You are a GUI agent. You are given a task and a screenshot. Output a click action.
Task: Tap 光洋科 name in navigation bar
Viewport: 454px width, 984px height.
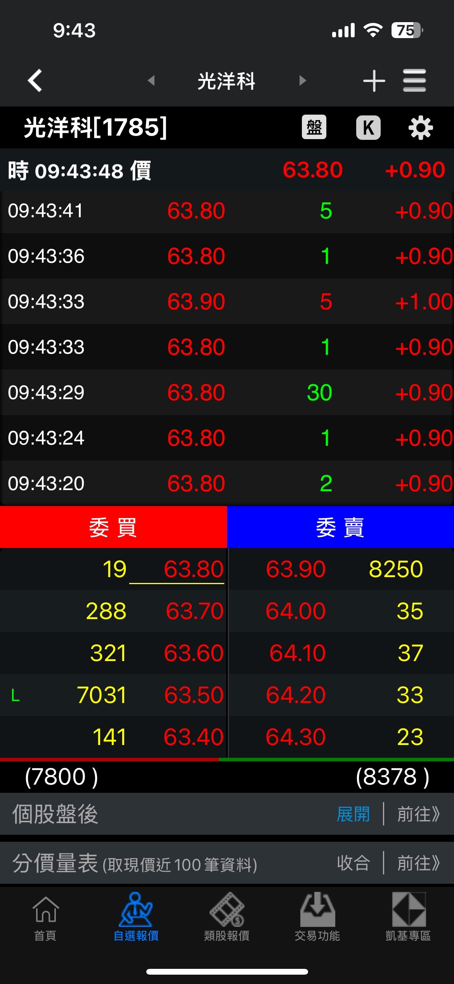coord(226,81)
